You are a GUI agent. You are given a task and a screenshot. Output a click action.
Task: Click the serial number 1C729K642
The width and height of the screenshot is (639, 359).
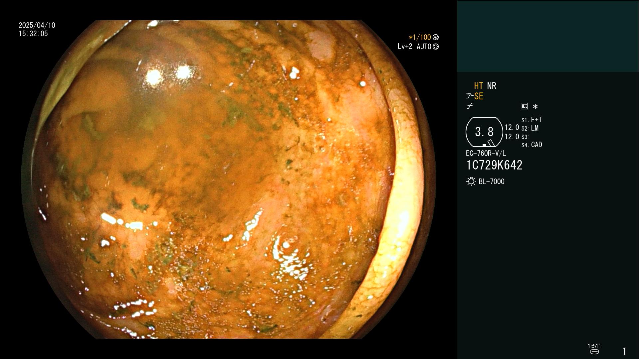click(x=494, y=165)
